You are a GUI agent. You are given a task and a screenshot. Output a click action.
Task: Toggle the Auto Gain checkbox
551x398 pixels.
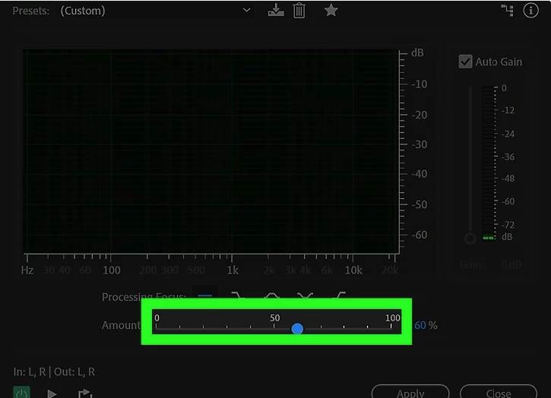466,62
